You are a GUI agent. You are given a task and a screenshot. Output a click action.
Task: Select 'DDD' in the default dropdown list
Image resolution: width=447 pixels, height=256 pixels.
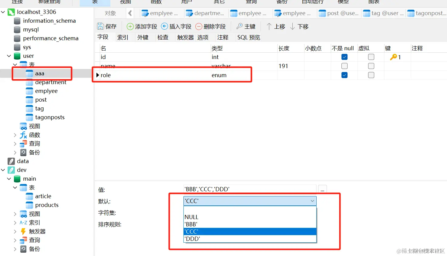pyautogui.click(x=250, y=239)
